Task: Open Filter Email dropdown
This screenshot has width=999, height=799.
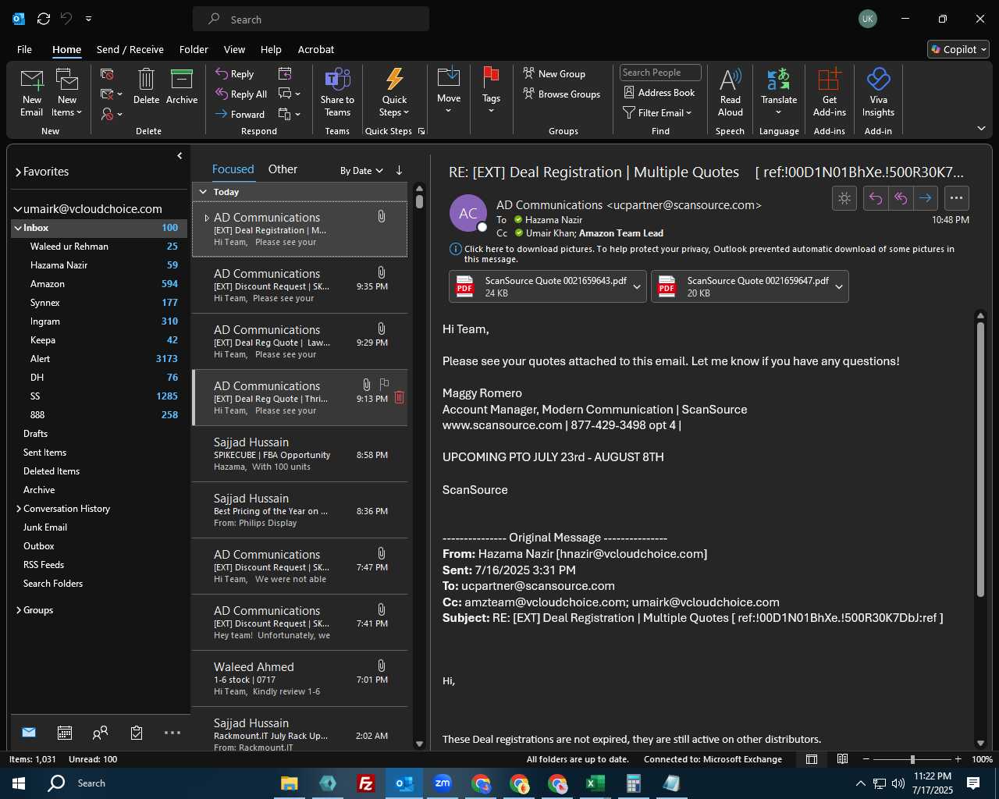Action: pyautogui.click(x=657, y=112)
